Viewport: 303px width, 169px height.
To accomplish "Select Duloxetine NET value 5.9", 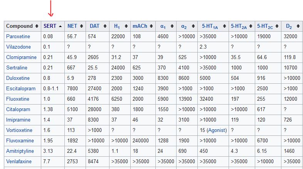I will 70,78.
